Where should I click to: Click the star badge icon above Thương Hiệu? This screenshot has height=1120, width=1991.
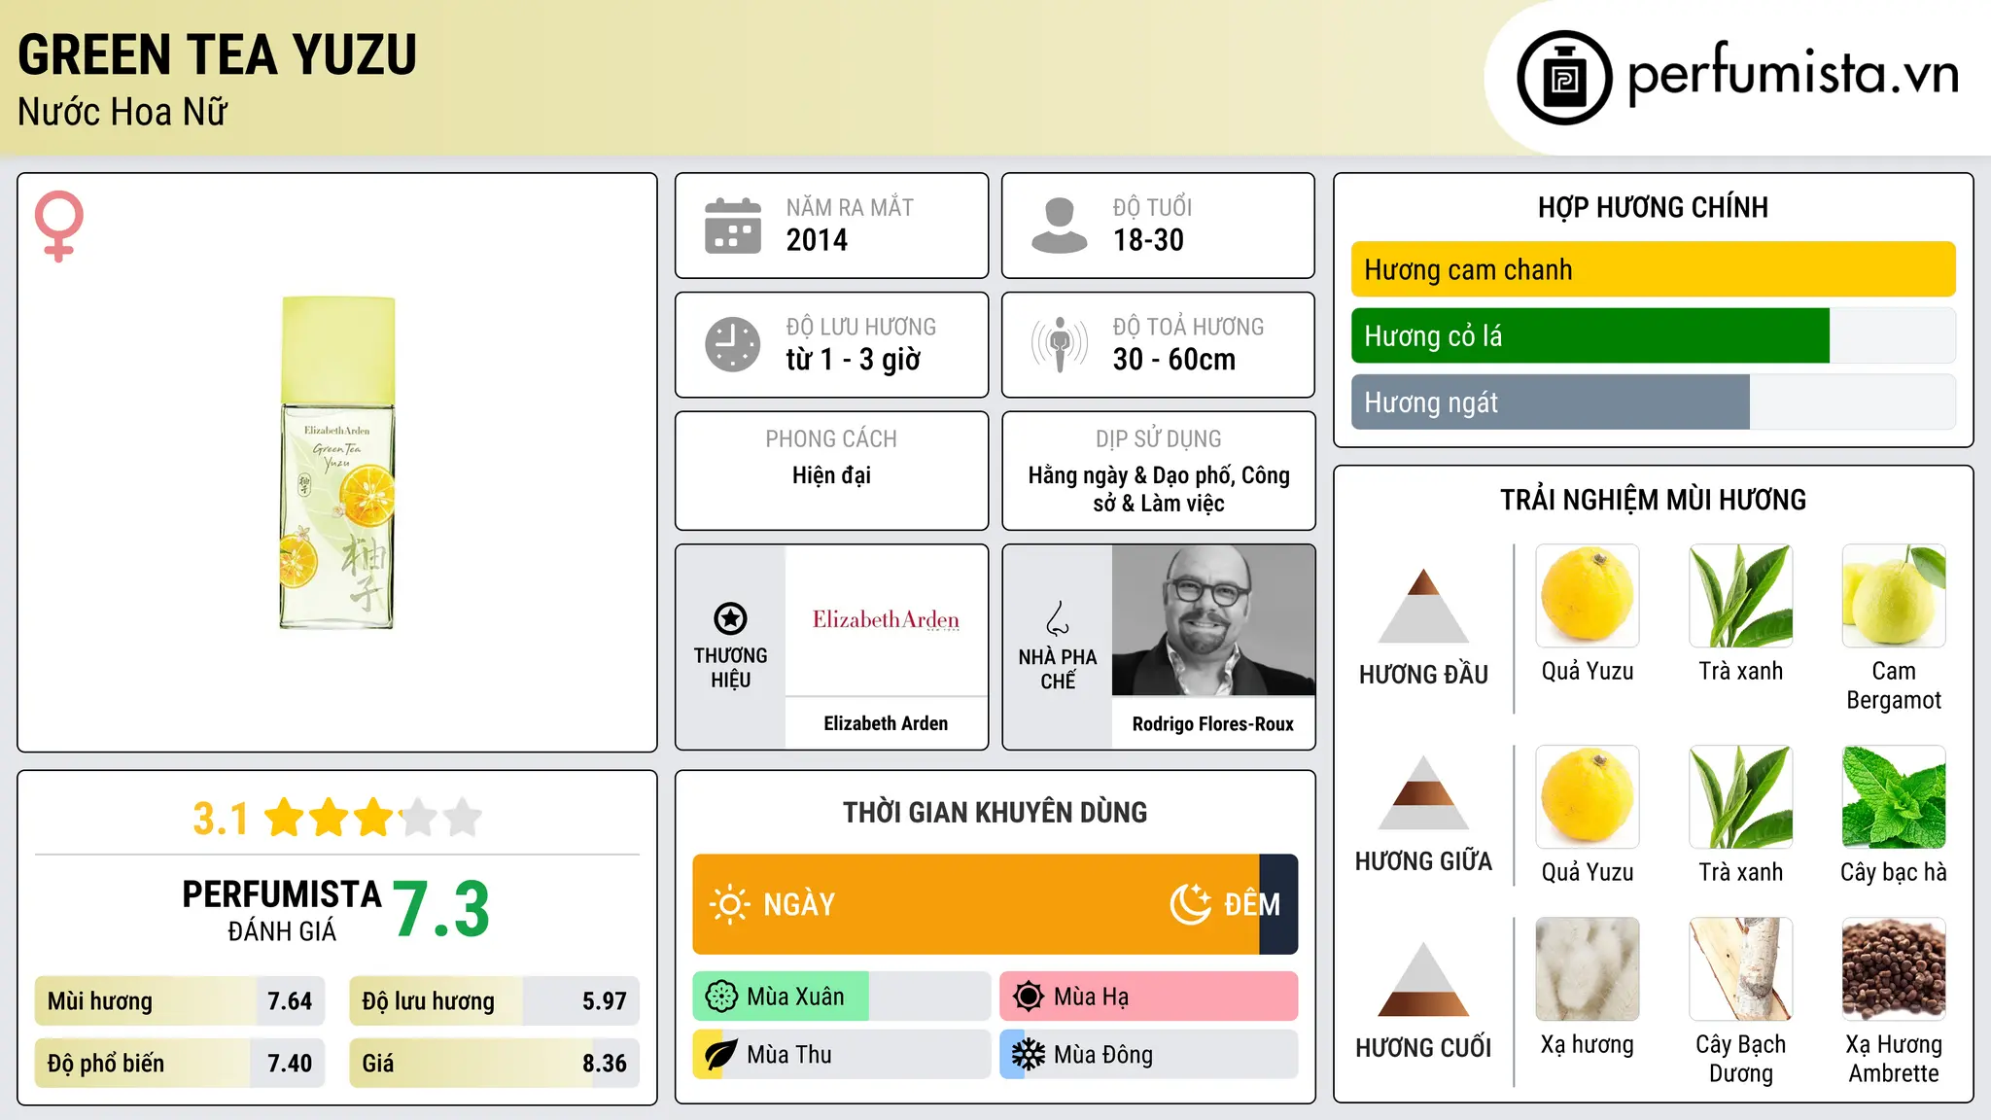pos(730,618)
